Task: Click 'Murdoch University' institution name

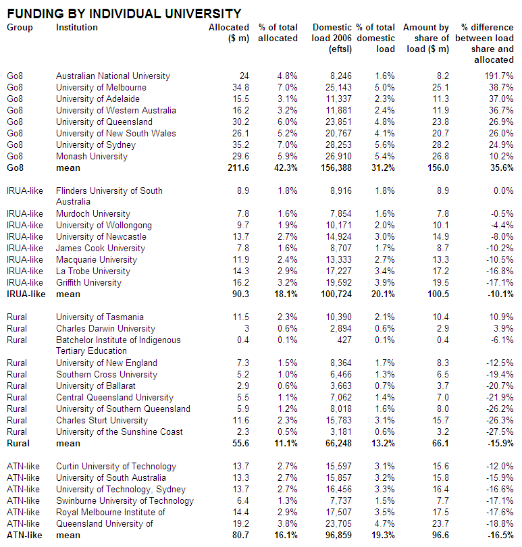Action: click(x=93, y=214)
